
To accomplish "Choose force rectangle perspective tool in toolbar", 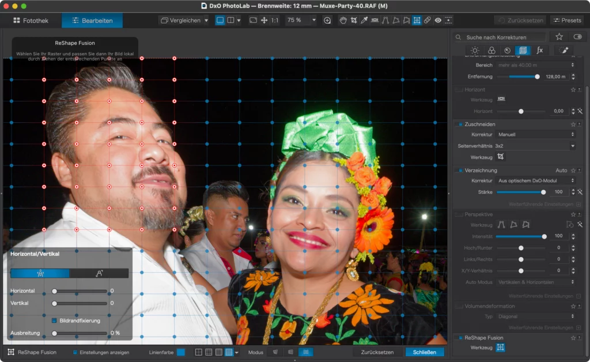I will 396,20.
